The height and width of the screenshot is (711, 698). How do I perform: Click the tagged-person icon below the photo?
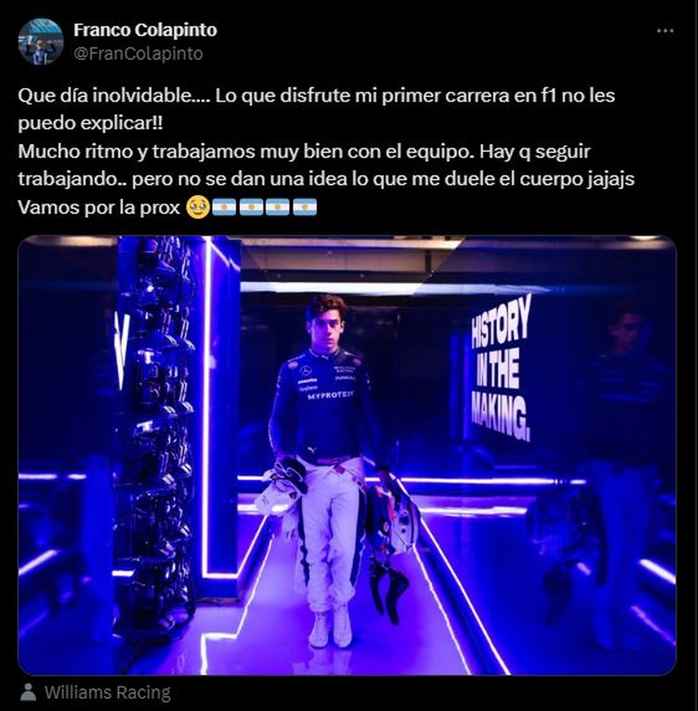click(x=27, y=693)
